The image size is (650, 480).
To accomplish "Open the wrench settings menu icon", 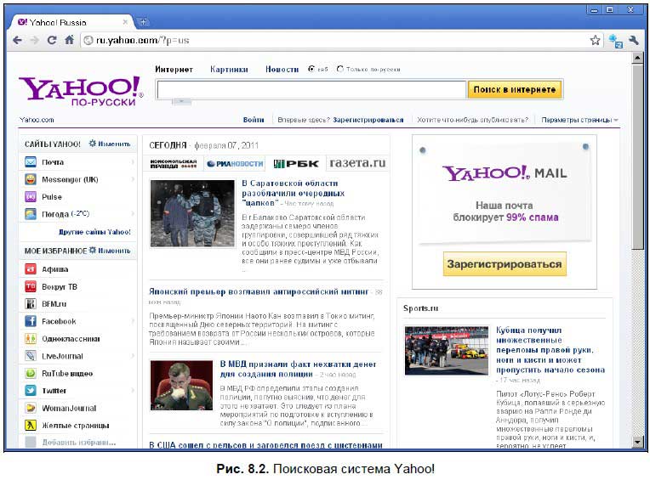I will pos(634,40).
